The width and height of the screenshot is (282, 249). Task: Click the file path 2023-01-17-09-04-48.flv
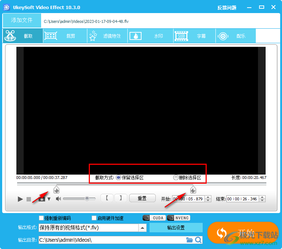coord(86,21)
